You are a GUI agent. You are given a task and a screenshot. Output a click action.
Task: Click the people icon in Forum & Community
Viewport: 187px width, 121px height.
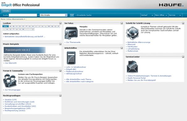click(x=10, y=81)
